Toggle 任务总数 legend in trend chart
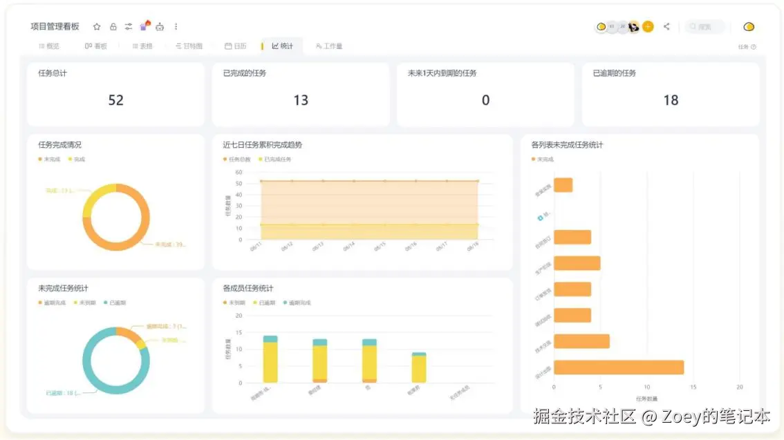The width and height of the screenshot is (784, 440). coord(237,160)
